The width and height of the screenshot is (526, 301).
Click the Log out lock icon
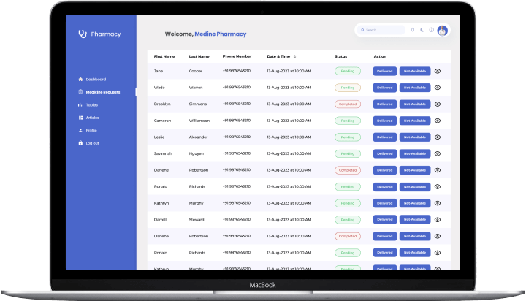point(80,143)
